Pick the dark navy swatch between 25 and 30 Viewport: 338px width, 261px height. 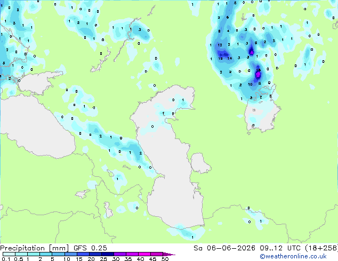(108, 254)
